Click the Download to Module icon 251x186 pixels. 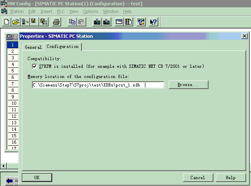point(97,22)
